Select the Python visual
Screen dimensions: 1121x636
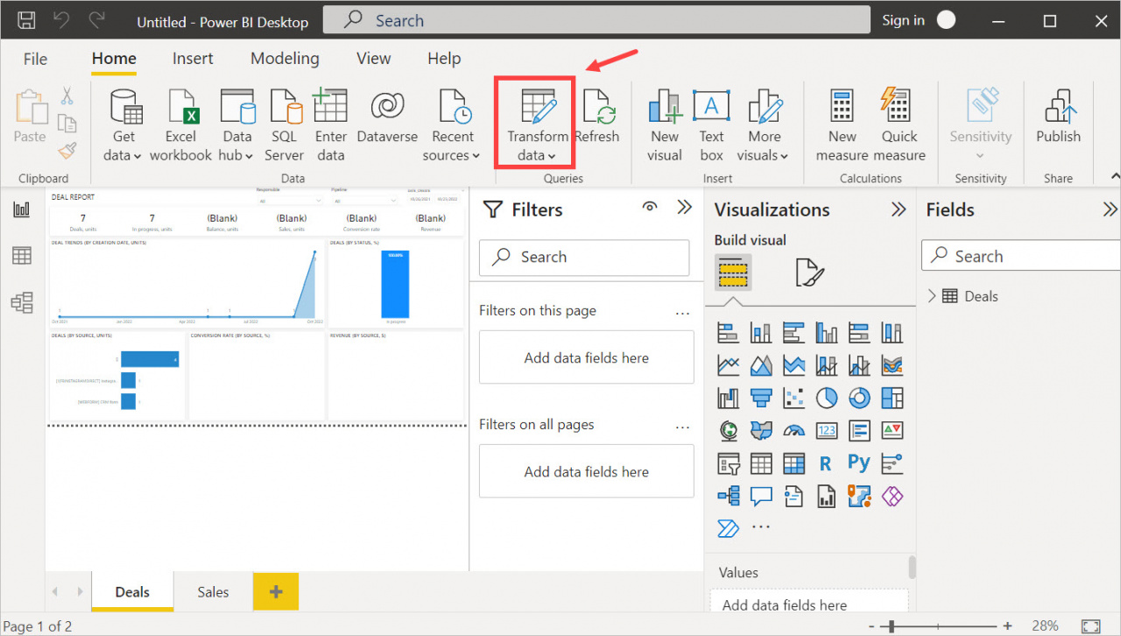[859, 463]
